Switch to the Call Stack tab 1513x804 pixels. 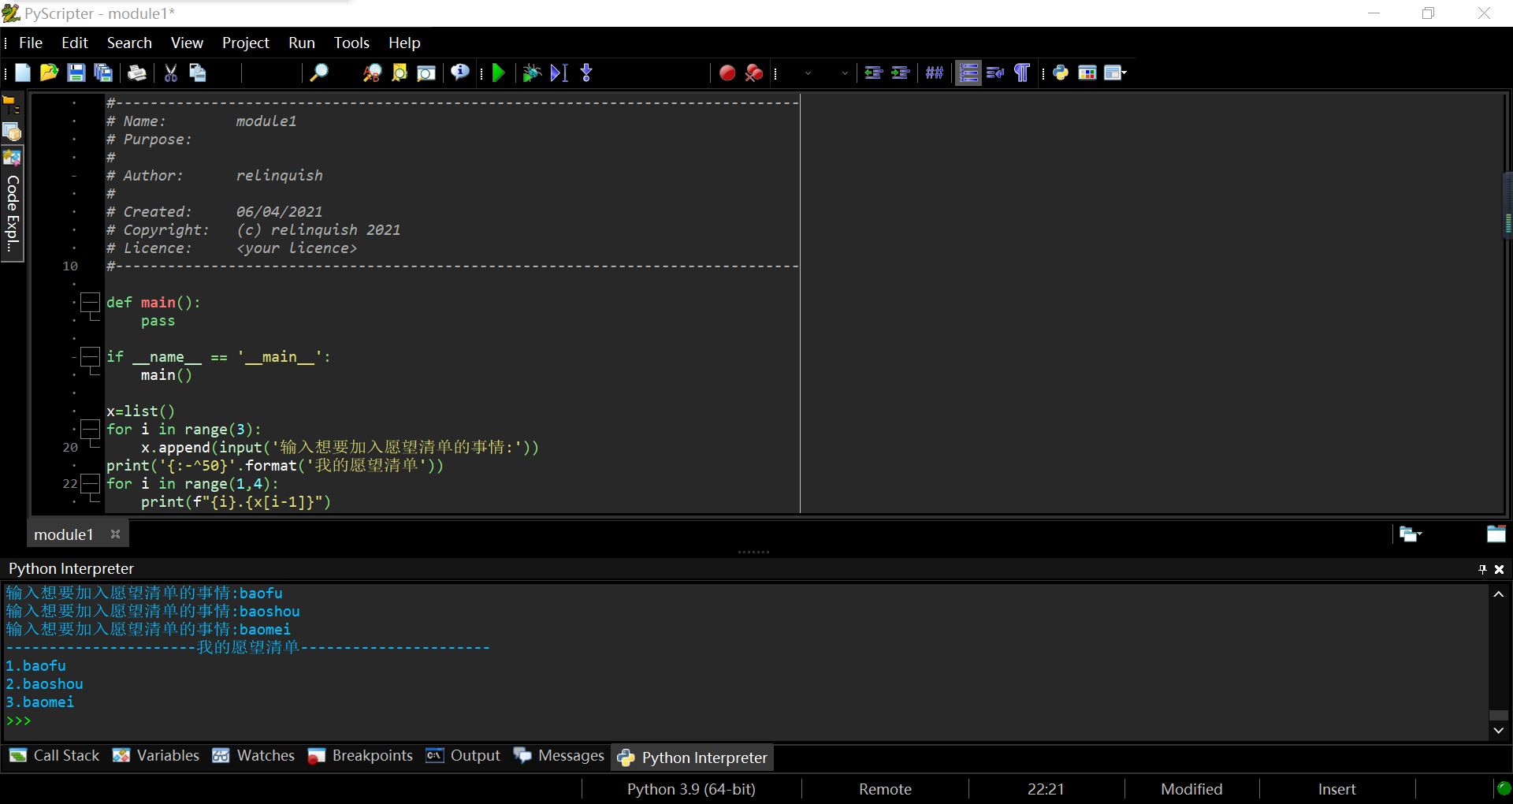[x=54, y=755]
